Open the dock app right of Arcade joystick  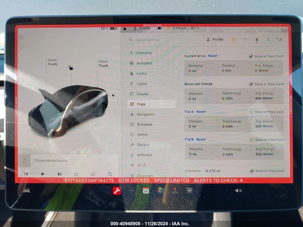(x=189, y=191)
